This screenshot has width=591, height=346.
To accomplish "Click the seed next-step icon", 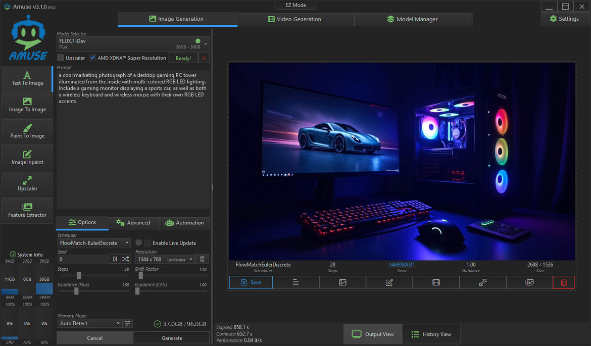I will click(115, 259).
